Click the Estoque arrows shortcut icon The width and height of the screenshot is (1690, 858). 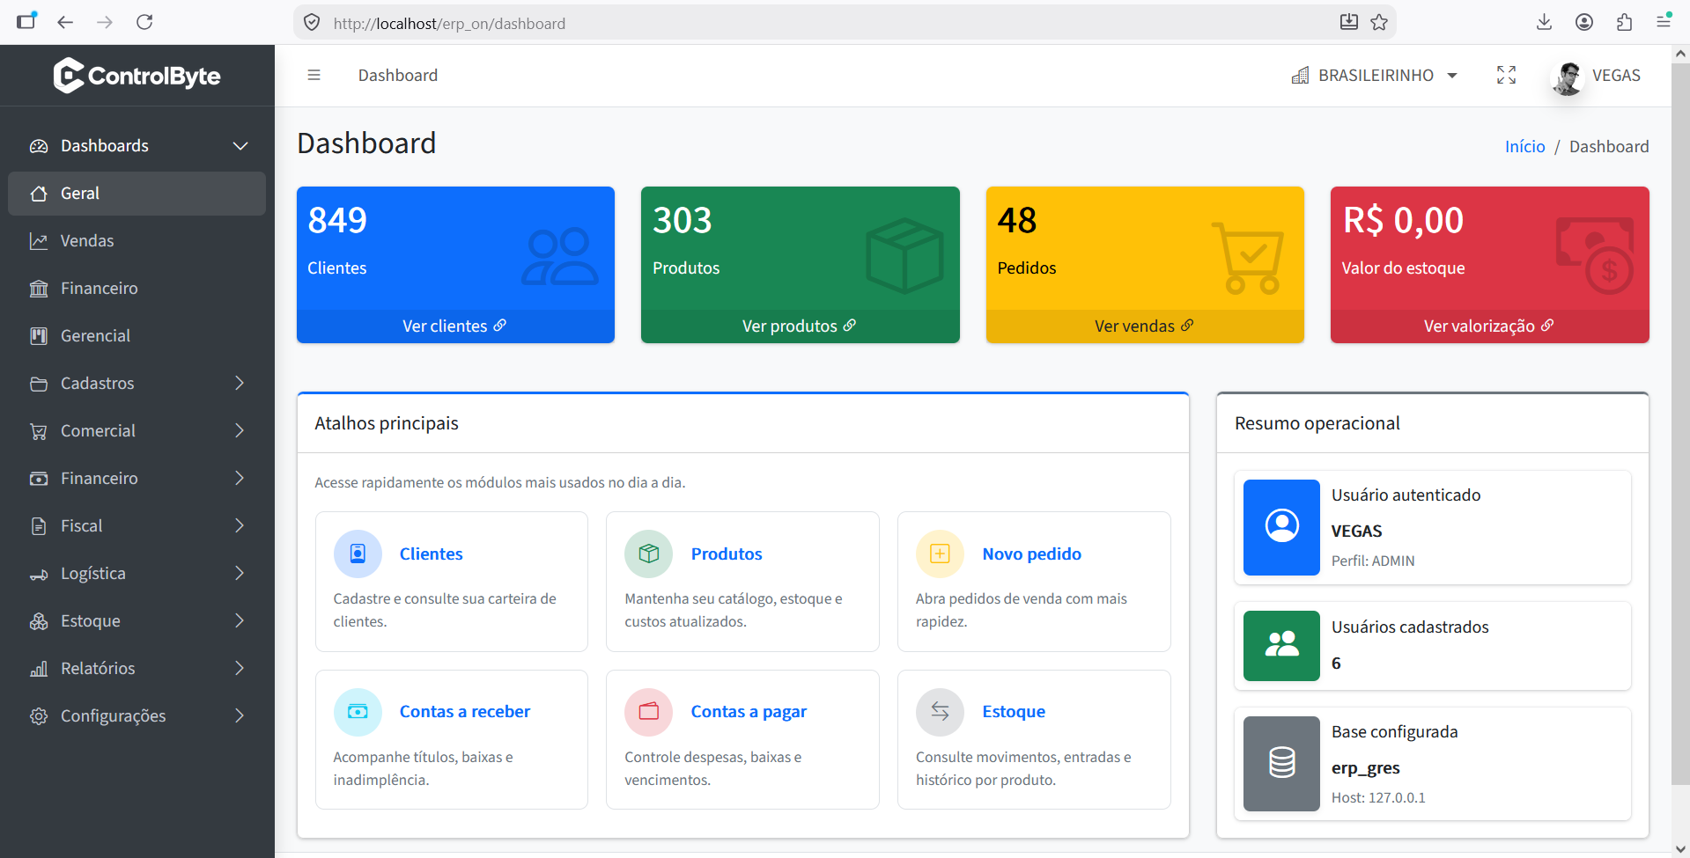pos(940,711)
